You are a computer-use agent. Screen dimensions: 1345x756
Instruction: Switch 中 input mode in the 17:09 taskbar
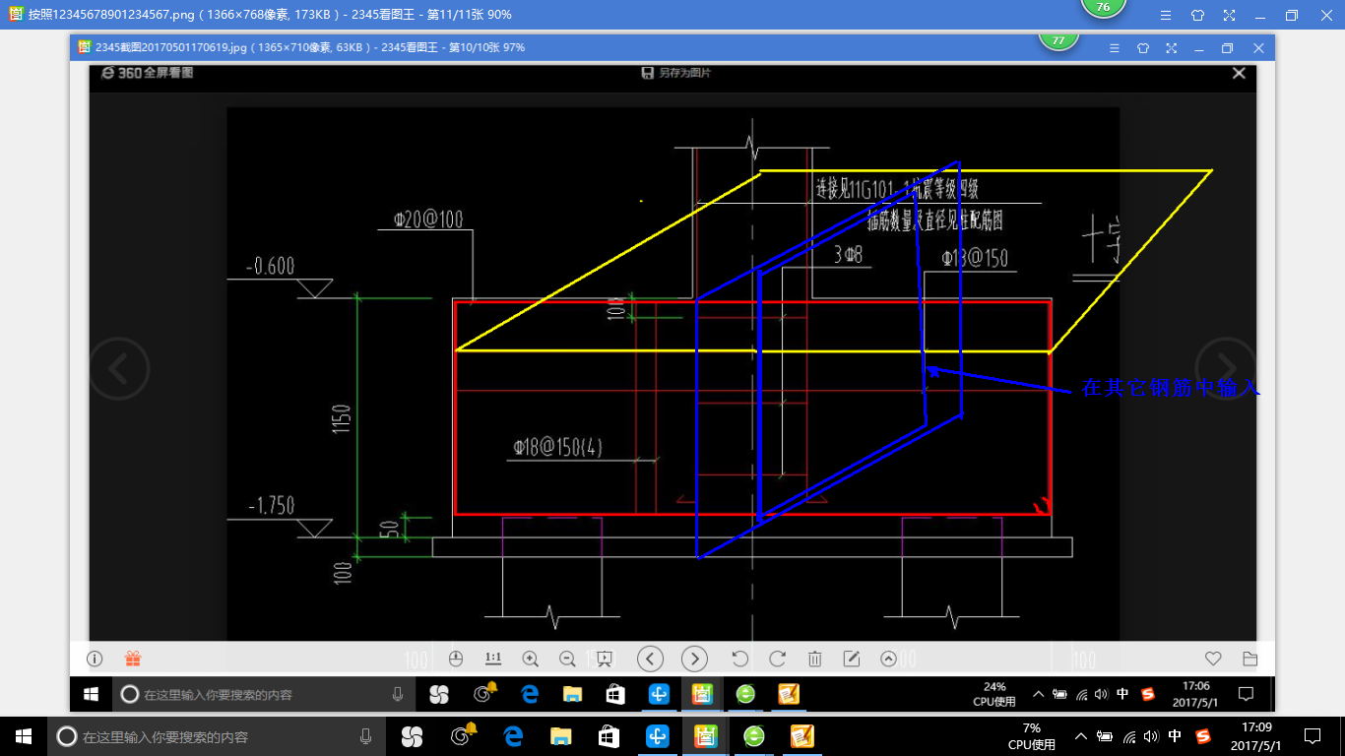click(1175, 735)
